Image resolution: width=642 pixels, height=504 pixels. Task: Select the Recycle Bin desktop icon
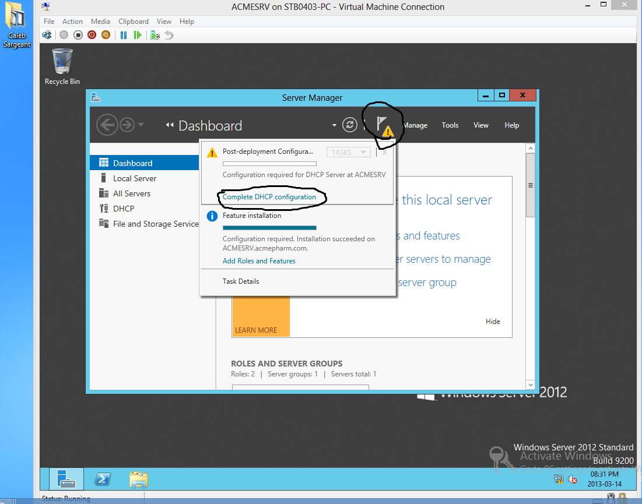point(62,66)
